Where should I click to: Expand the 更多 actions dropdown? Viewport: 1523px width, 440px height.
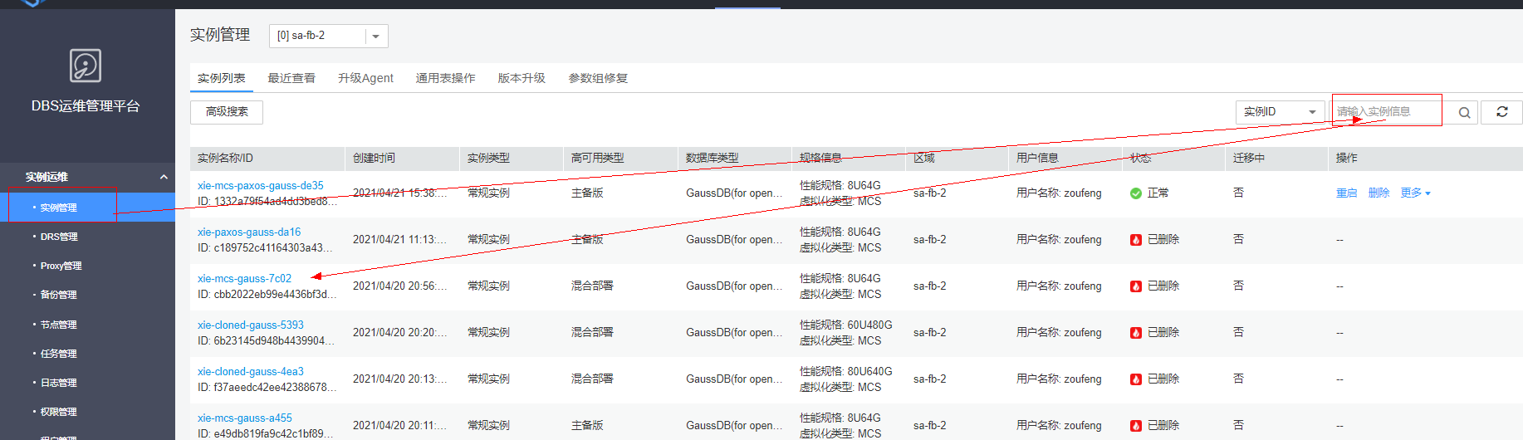click(x=1415, y=193)
